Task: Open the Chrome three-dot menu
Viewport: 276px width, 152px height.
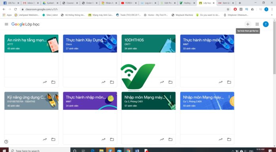Action: pyautogui.click(x=272, y=9)
